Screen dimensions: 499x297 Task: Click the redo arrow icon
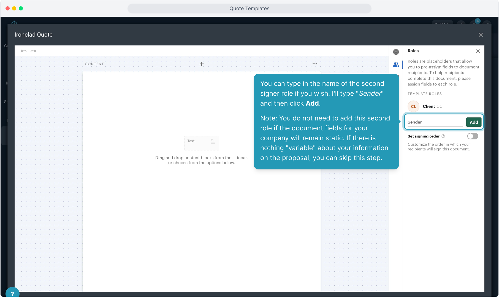pos(33,51)
